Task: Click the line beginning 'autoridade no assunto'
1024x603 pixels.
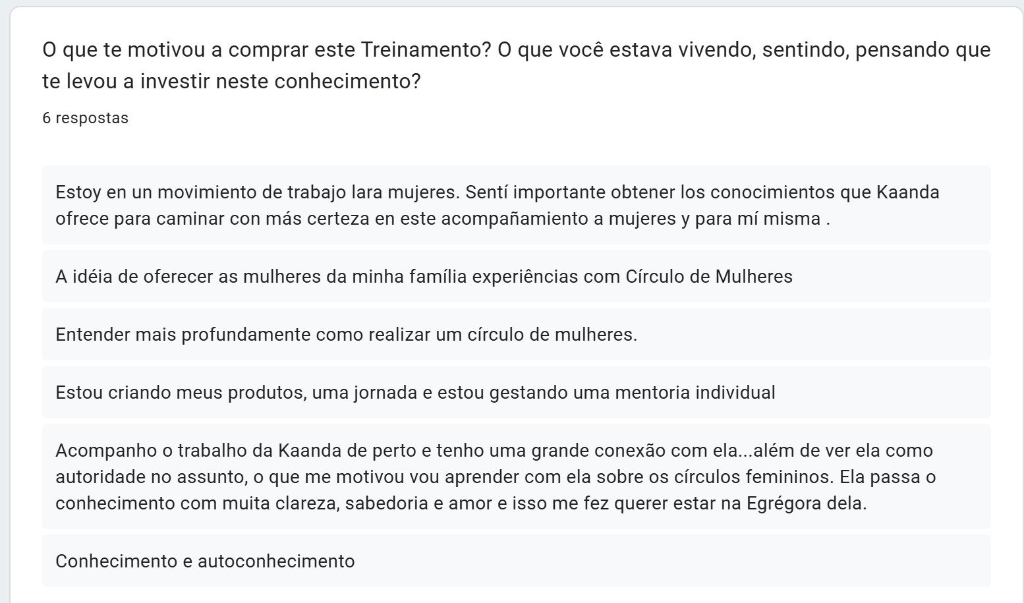Action: click(x=495, y=477)
